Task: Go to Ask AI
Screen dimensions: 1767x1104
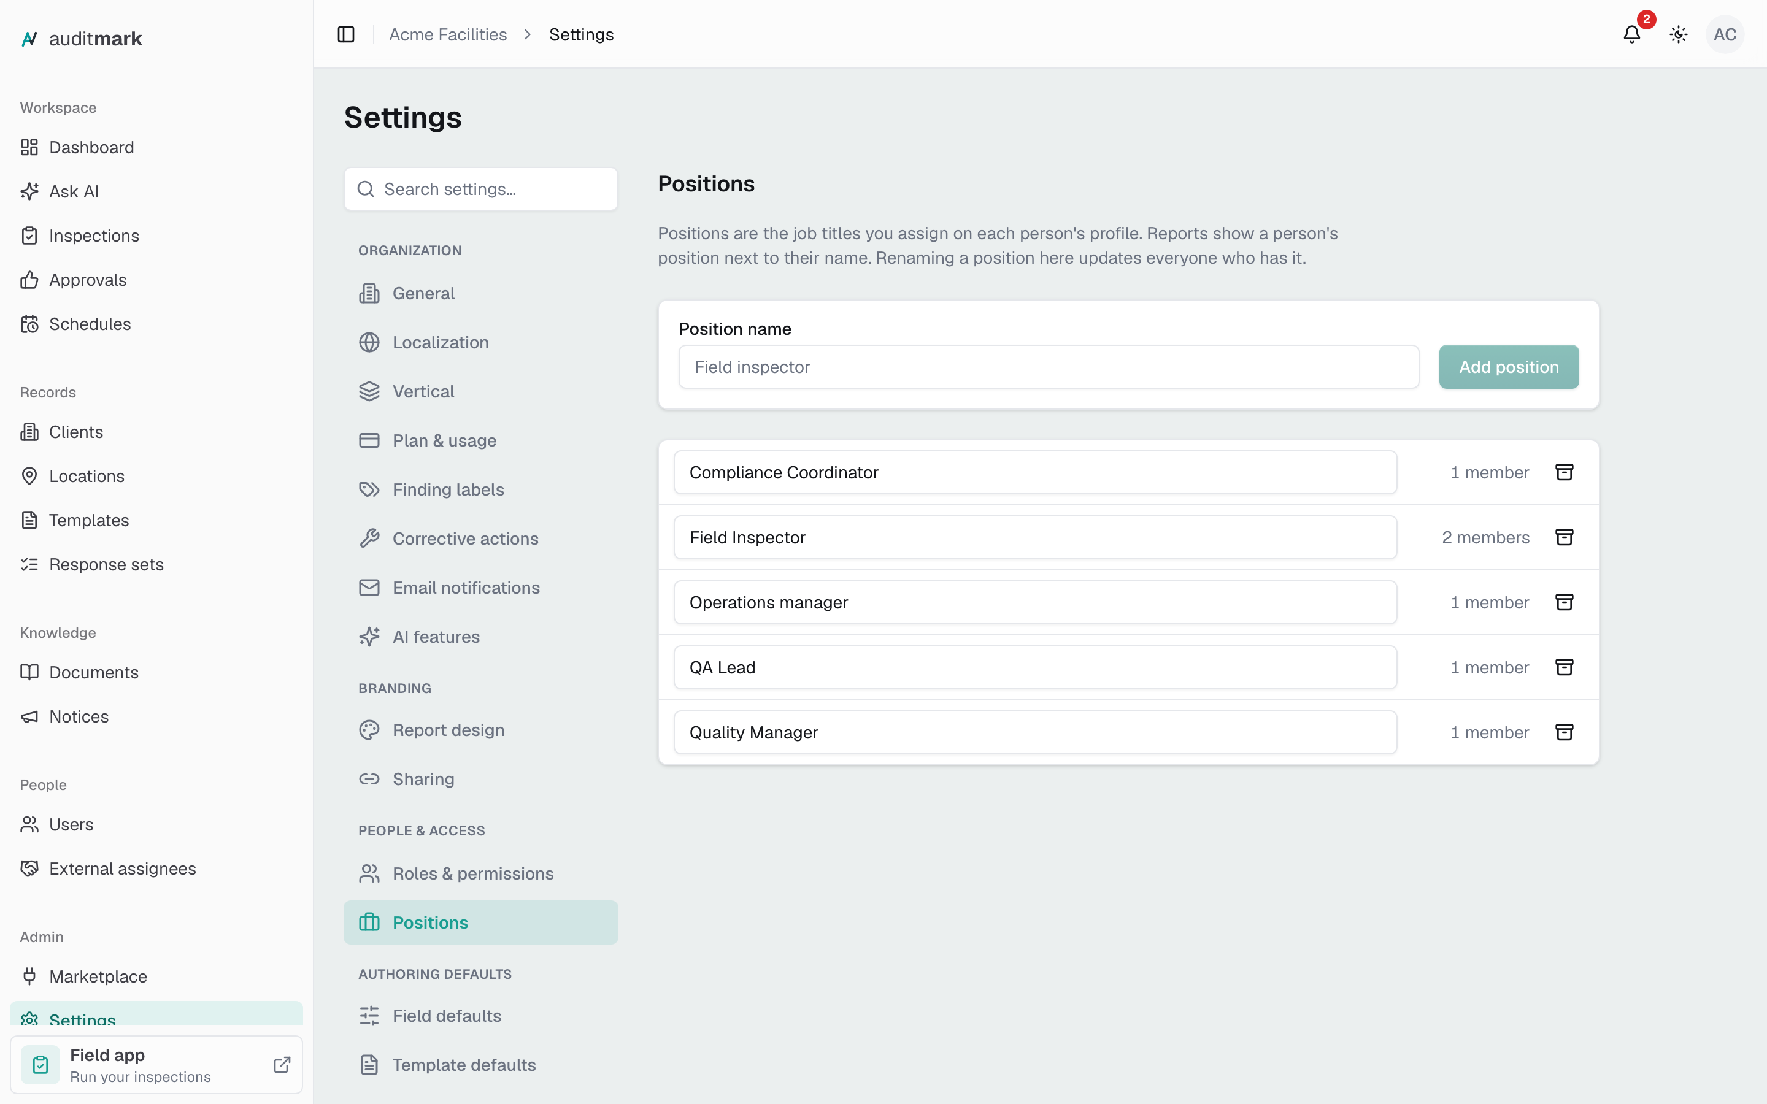Action: click(x=156, y=191)
